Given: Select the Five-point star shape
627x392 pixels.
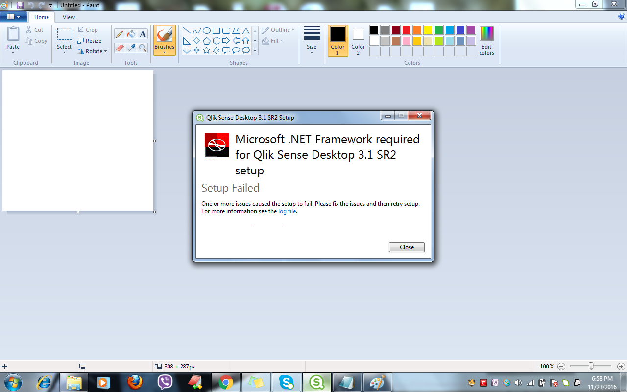Looking at the screenshot, I should tap(206, 50).
